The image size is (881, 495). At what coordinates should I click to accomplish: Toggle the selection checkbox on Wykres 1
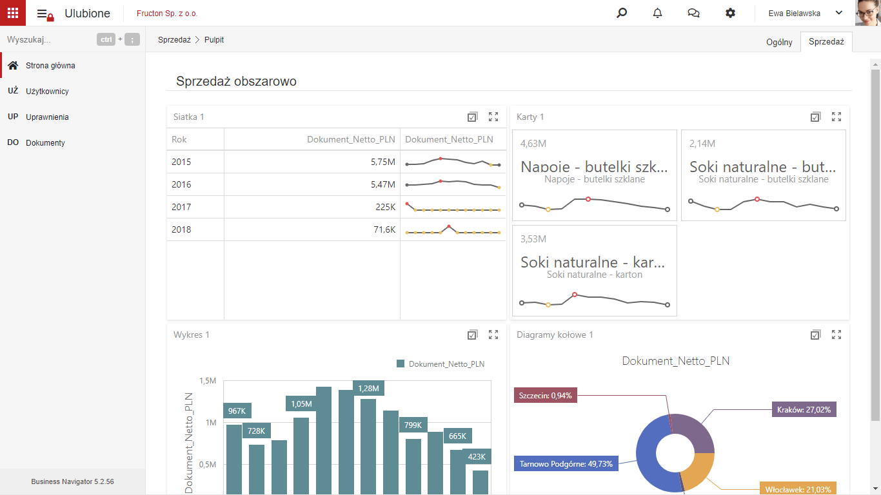(x=472, y=335)
